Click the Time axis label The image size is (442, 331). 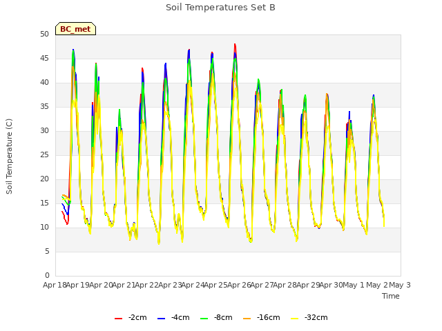tap(391, 296)
